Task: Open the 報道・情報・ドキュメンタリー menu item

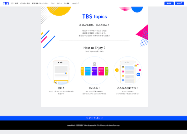Action: (x=40, y=3)
